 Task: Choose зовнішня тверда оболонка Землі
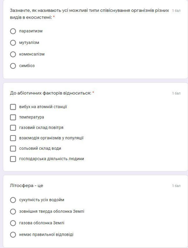[13, 211]
